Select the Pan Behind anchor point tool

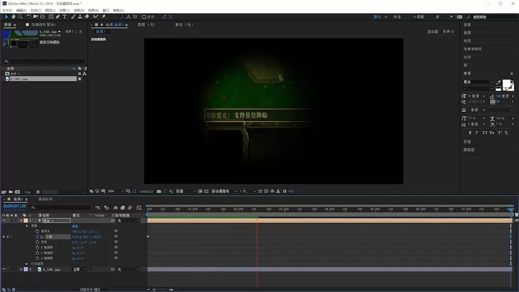[43, 17]
